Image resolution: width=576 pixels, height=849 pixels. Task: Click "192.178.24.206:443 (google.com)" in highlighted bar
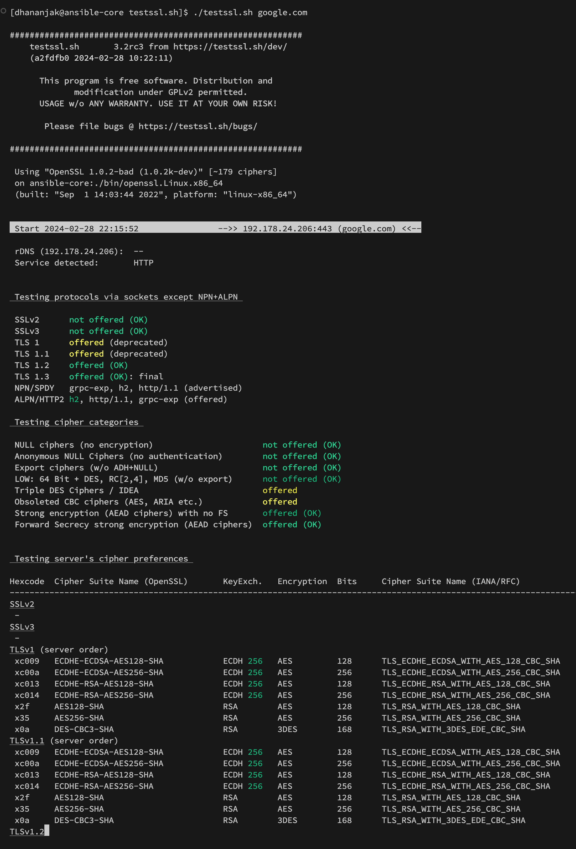click(320, 229)
